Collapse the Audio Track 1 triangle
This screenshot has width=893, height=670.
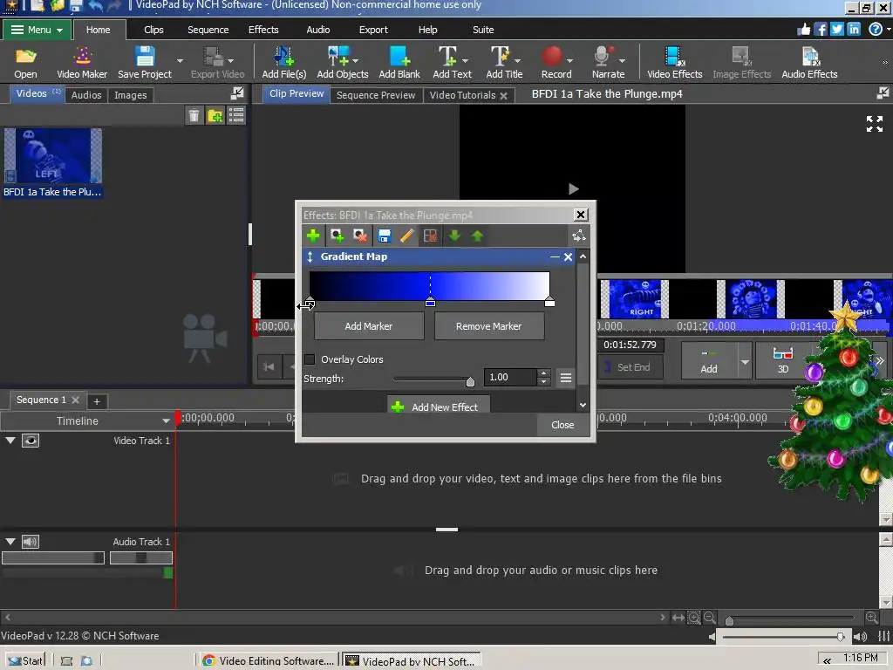point(10,542)
